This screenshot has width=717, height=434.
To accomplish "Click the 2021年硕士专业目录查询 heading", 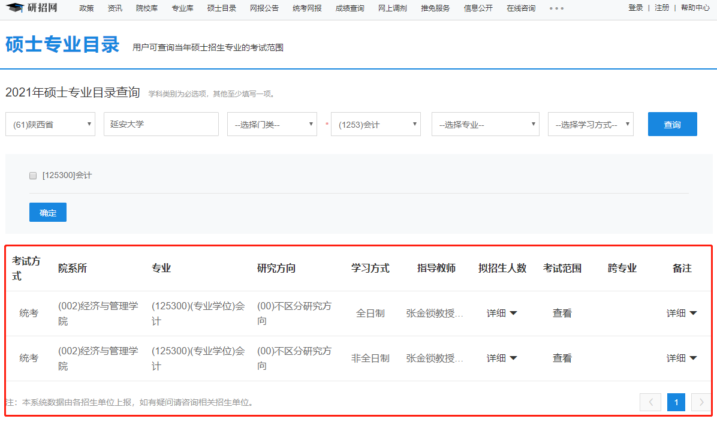I will click(73, 92).
